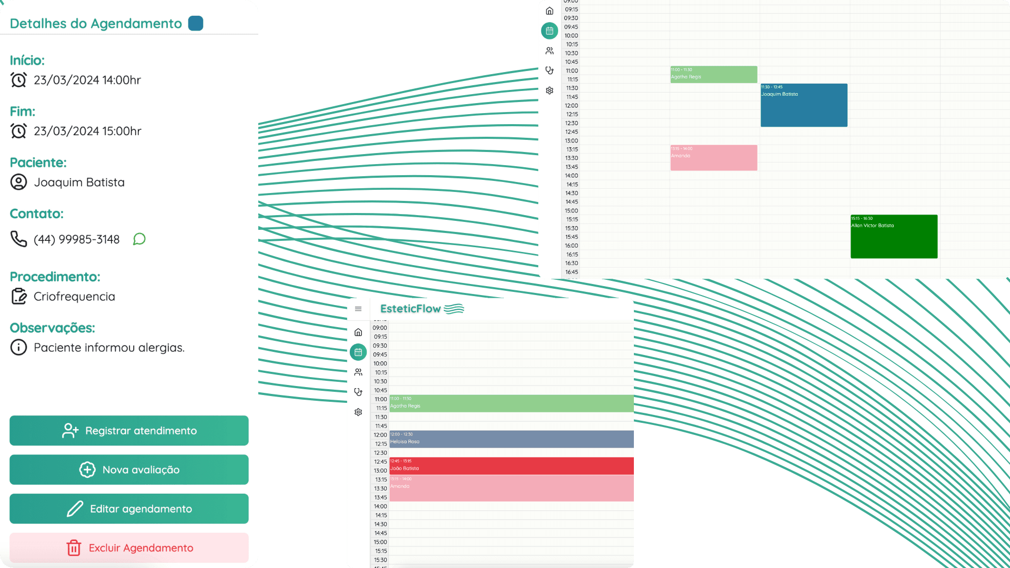Open WhatsApp chat icon next to phone number
This screenshot has width=1010, height=568.
tap(139, 239)
